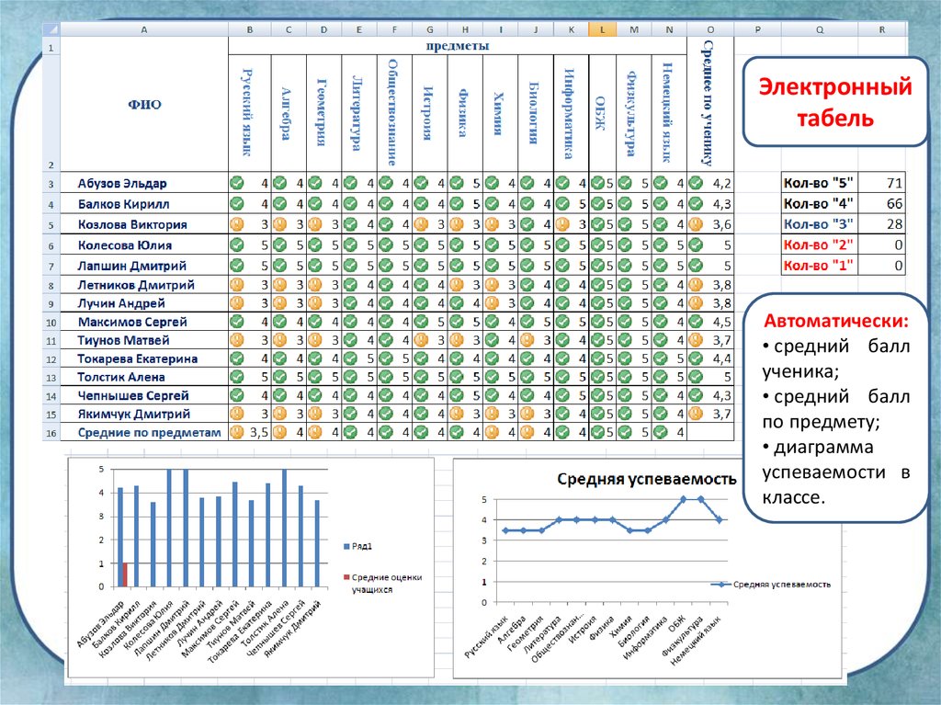Click green check icon in Максимов Сергей's История cell
This screenshot has height=705, width=941.
click(421, 322)
